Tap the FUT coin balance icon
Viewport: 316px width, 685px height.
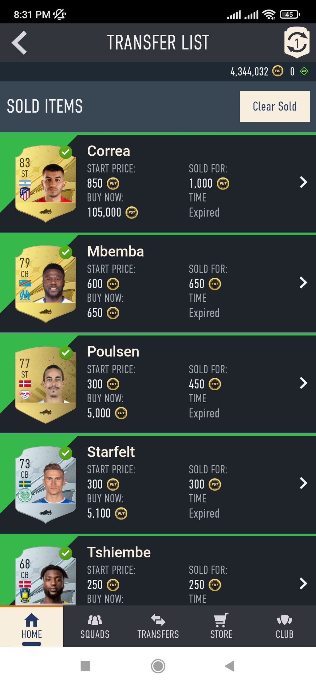point(278,71)
